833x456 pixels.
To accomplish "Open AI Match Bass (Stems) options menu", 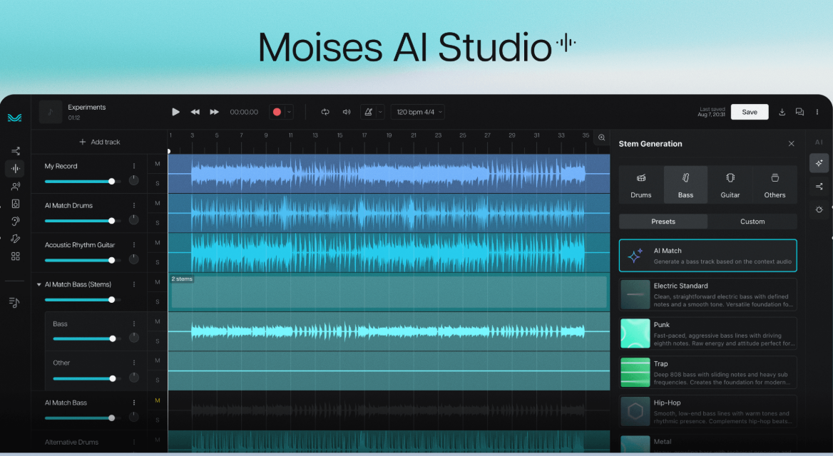I will point(134,284).
